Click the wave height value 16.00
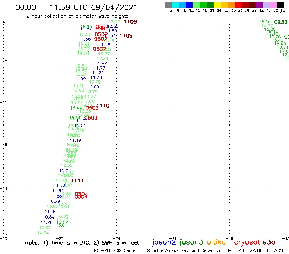The image size is (289, 254). (265, 22)
